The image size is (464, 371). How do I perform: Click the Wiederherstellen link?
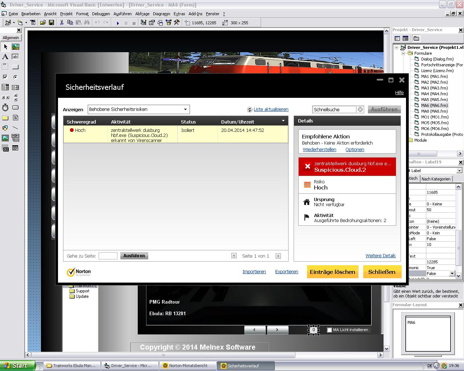pyautogui.click(x=319, y=150)
